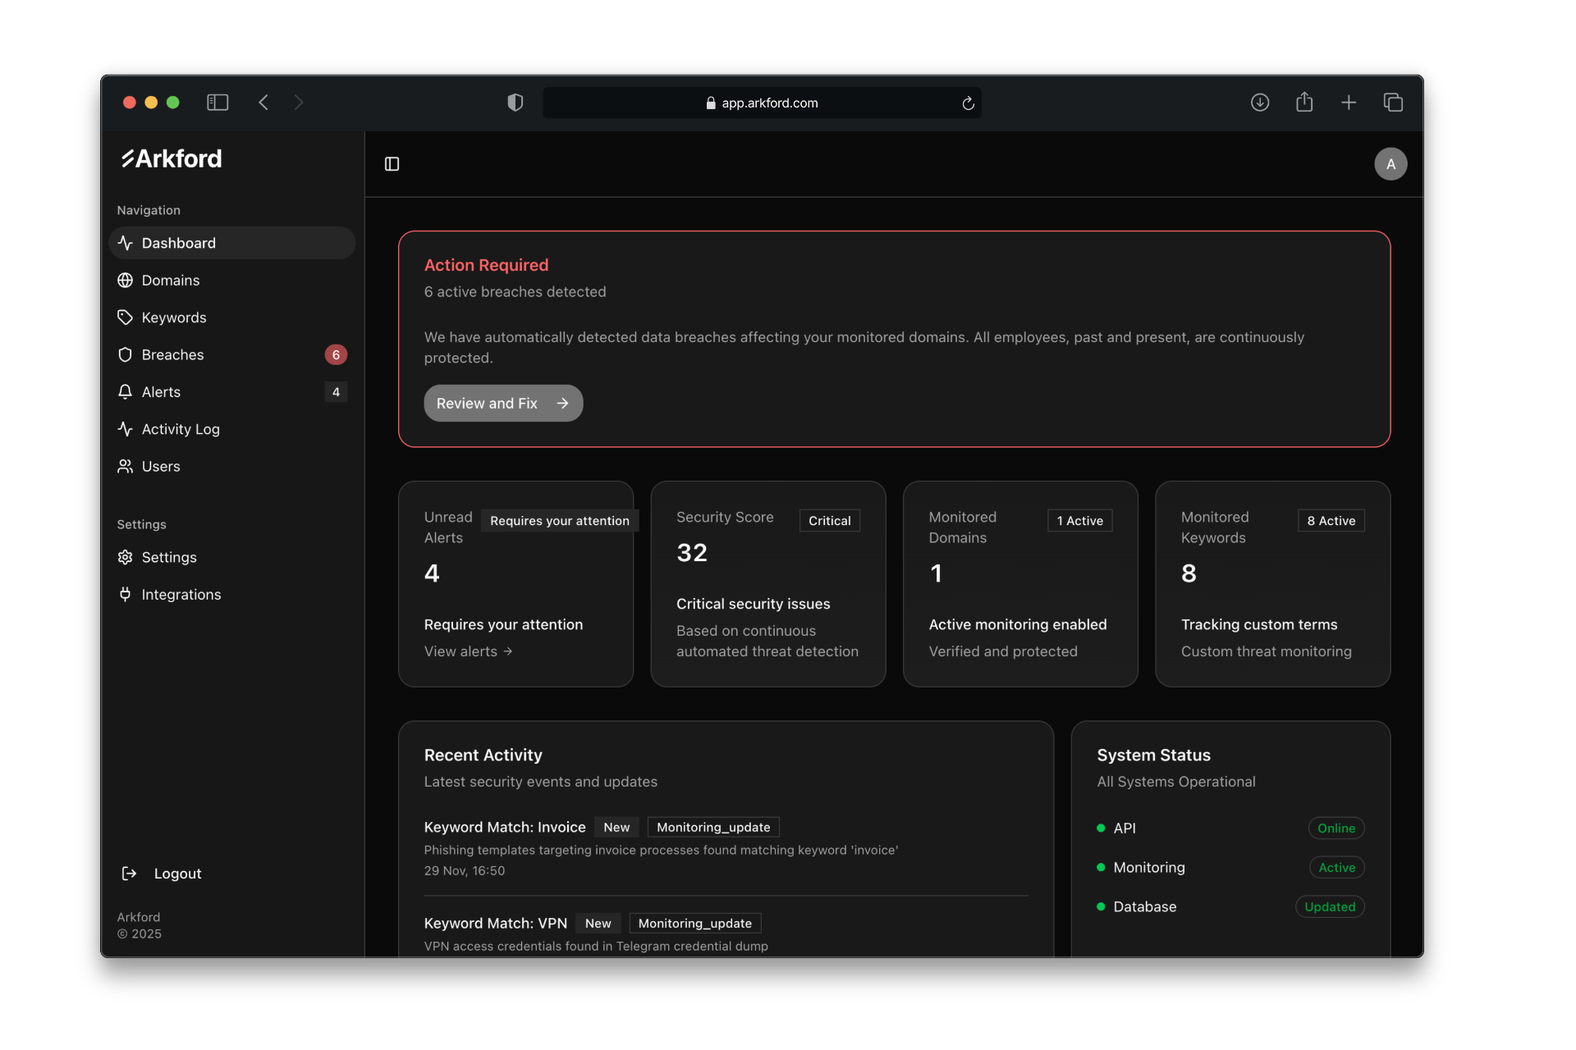Toggle the sidebar with the collapse icon
Image resolution: width=1576 pixels, height=1050 pixels.
pos(391,164)
